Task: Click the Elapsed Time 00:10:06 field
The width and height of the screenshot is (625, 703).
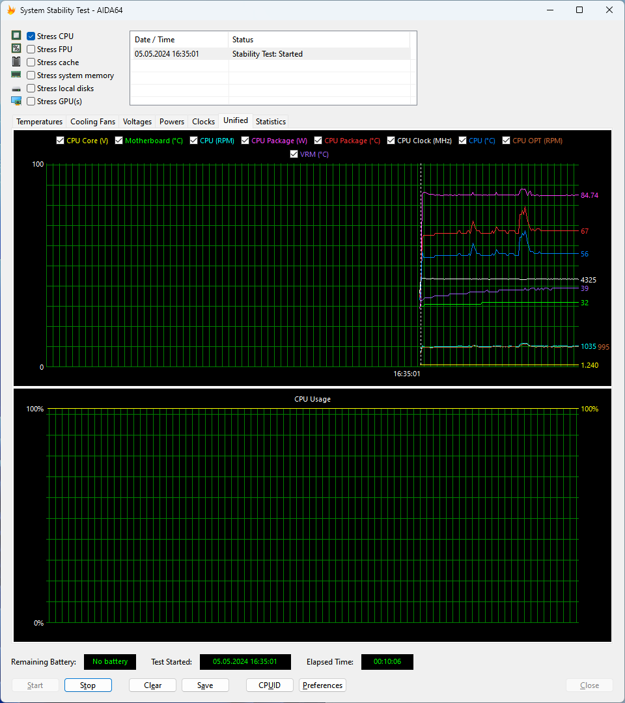Action: point(387,662)
